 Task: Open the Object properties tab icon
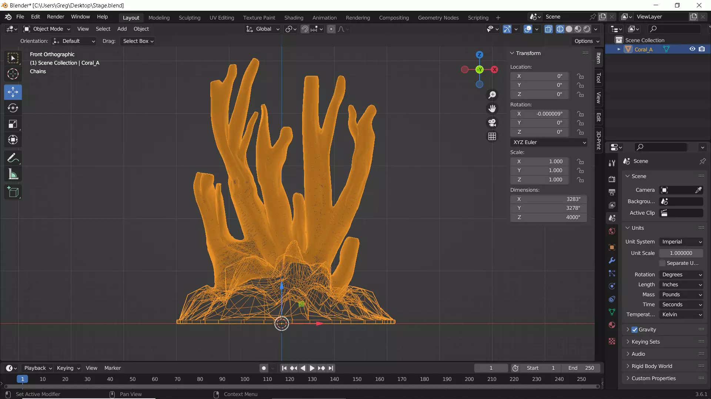(x=612, y=247)
